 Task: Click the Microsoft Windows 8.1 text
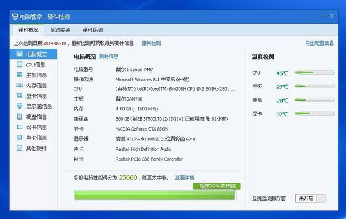point(152,79)
